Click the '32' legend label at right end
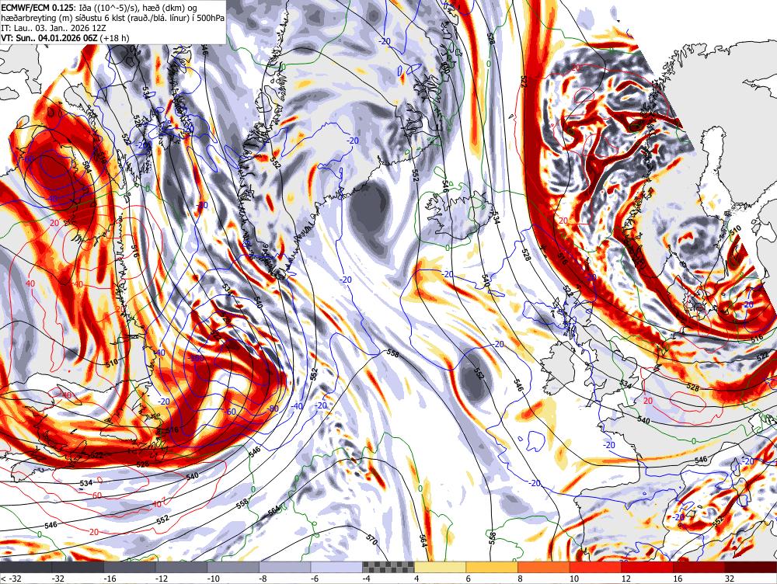This screenshot has width=777, height=584. pyautogui.click(x=730, y=579)
